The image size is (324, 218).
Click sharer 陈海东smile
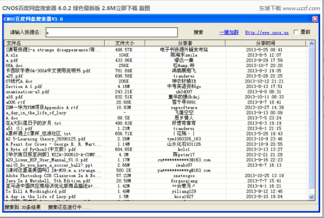point(184,55)
